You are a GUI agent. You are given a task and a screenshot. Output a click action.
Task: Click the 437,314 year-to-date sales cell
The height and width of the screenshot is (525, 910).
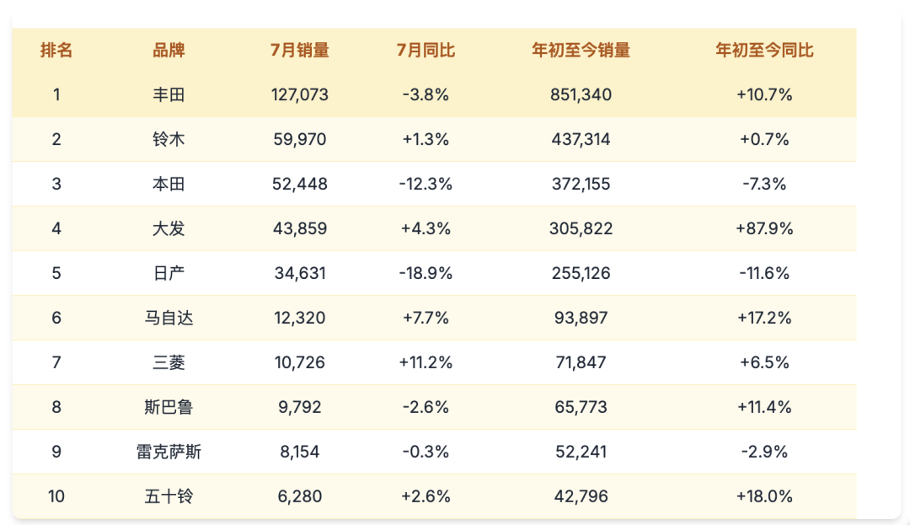click(x=581, y=140)
